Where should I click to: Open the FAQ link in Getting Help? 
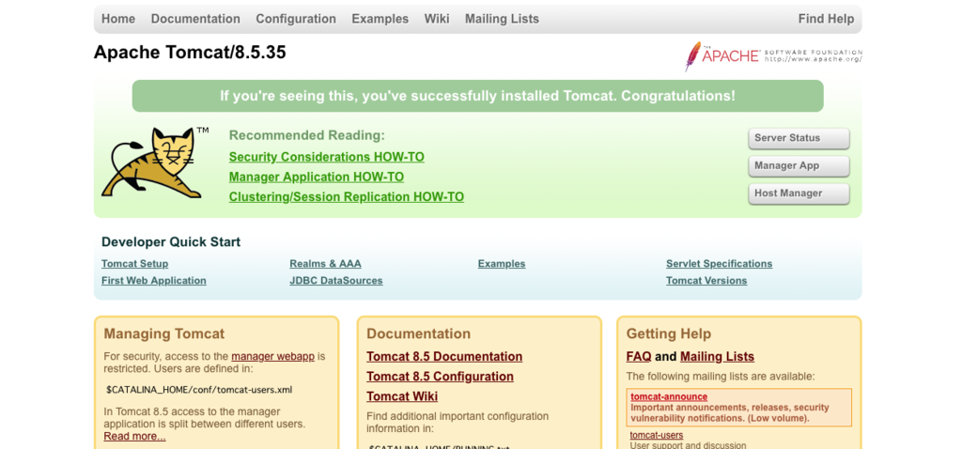(639, 357)
